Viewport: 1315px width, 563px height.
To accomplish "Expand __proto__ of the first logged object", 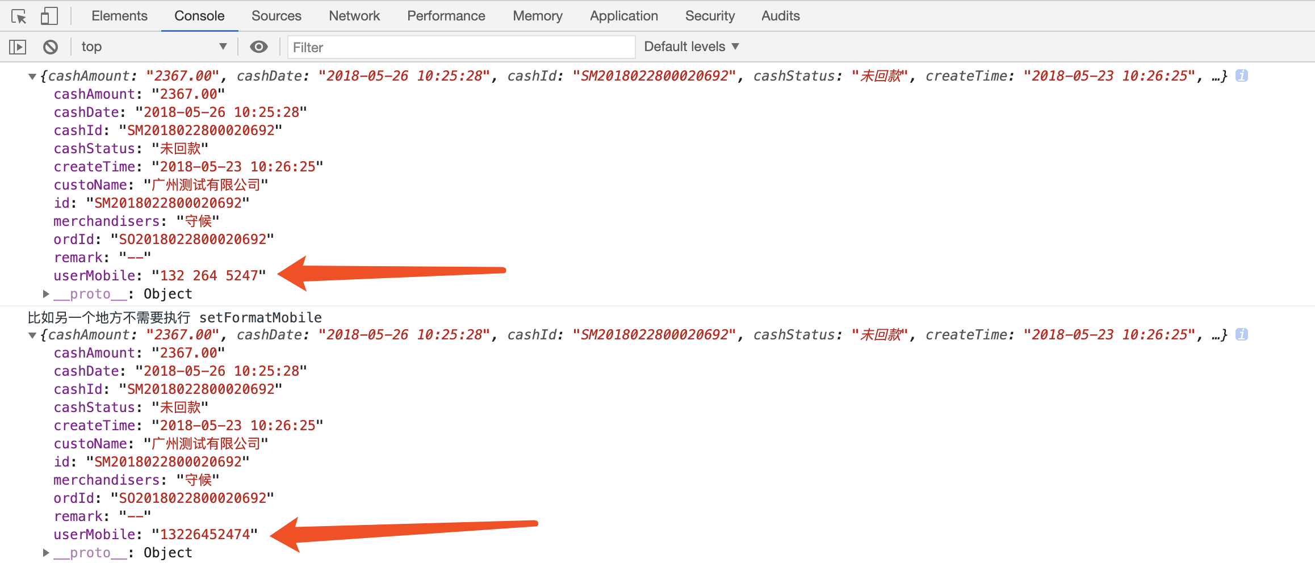I will pos(46,294).
